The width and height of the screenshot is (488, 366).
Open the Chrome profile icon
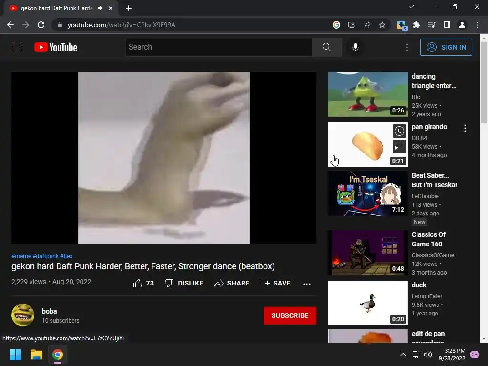click(x=462, y=25)
